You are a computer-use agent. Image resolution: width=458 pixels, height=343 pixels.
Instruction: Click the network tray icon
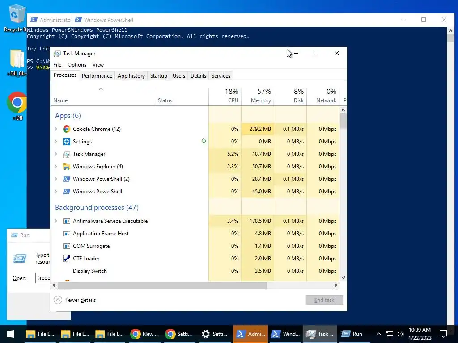click(x=390, y=334)
